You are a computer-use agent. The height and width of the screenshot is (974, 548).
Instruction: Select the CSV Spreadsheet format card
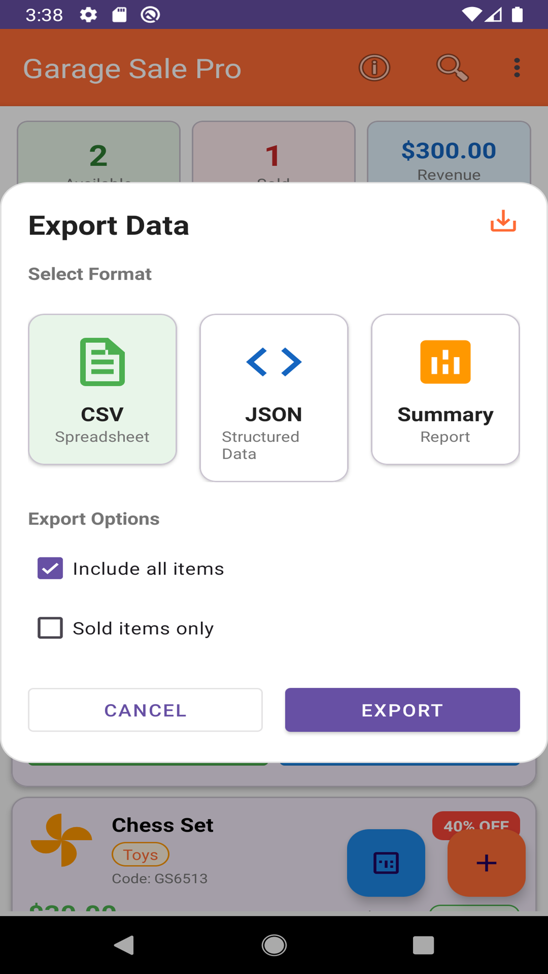click(102, 389)
